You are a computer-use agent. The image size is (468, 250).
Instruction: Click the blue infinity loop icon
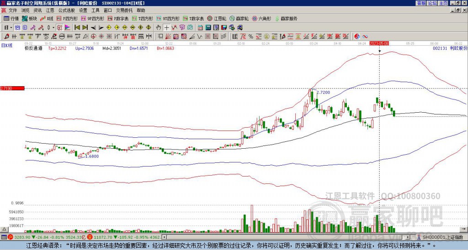point(365,36)
